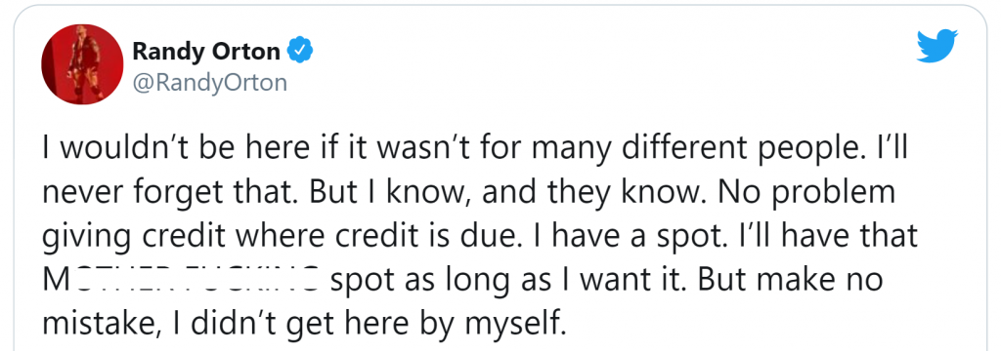Image resolution: width=1001 pixels, height=351 pixels.
Task: Open Randy Orton's round profile avatar
Action: pos(82,64)
